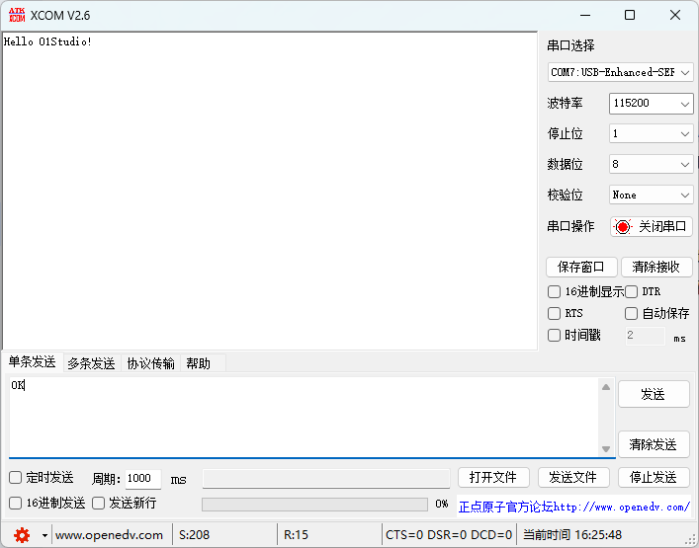Open the 校验位 None parity dropdown
The width and height of the screenshot is (699, 548).
[x=651, y=195]
